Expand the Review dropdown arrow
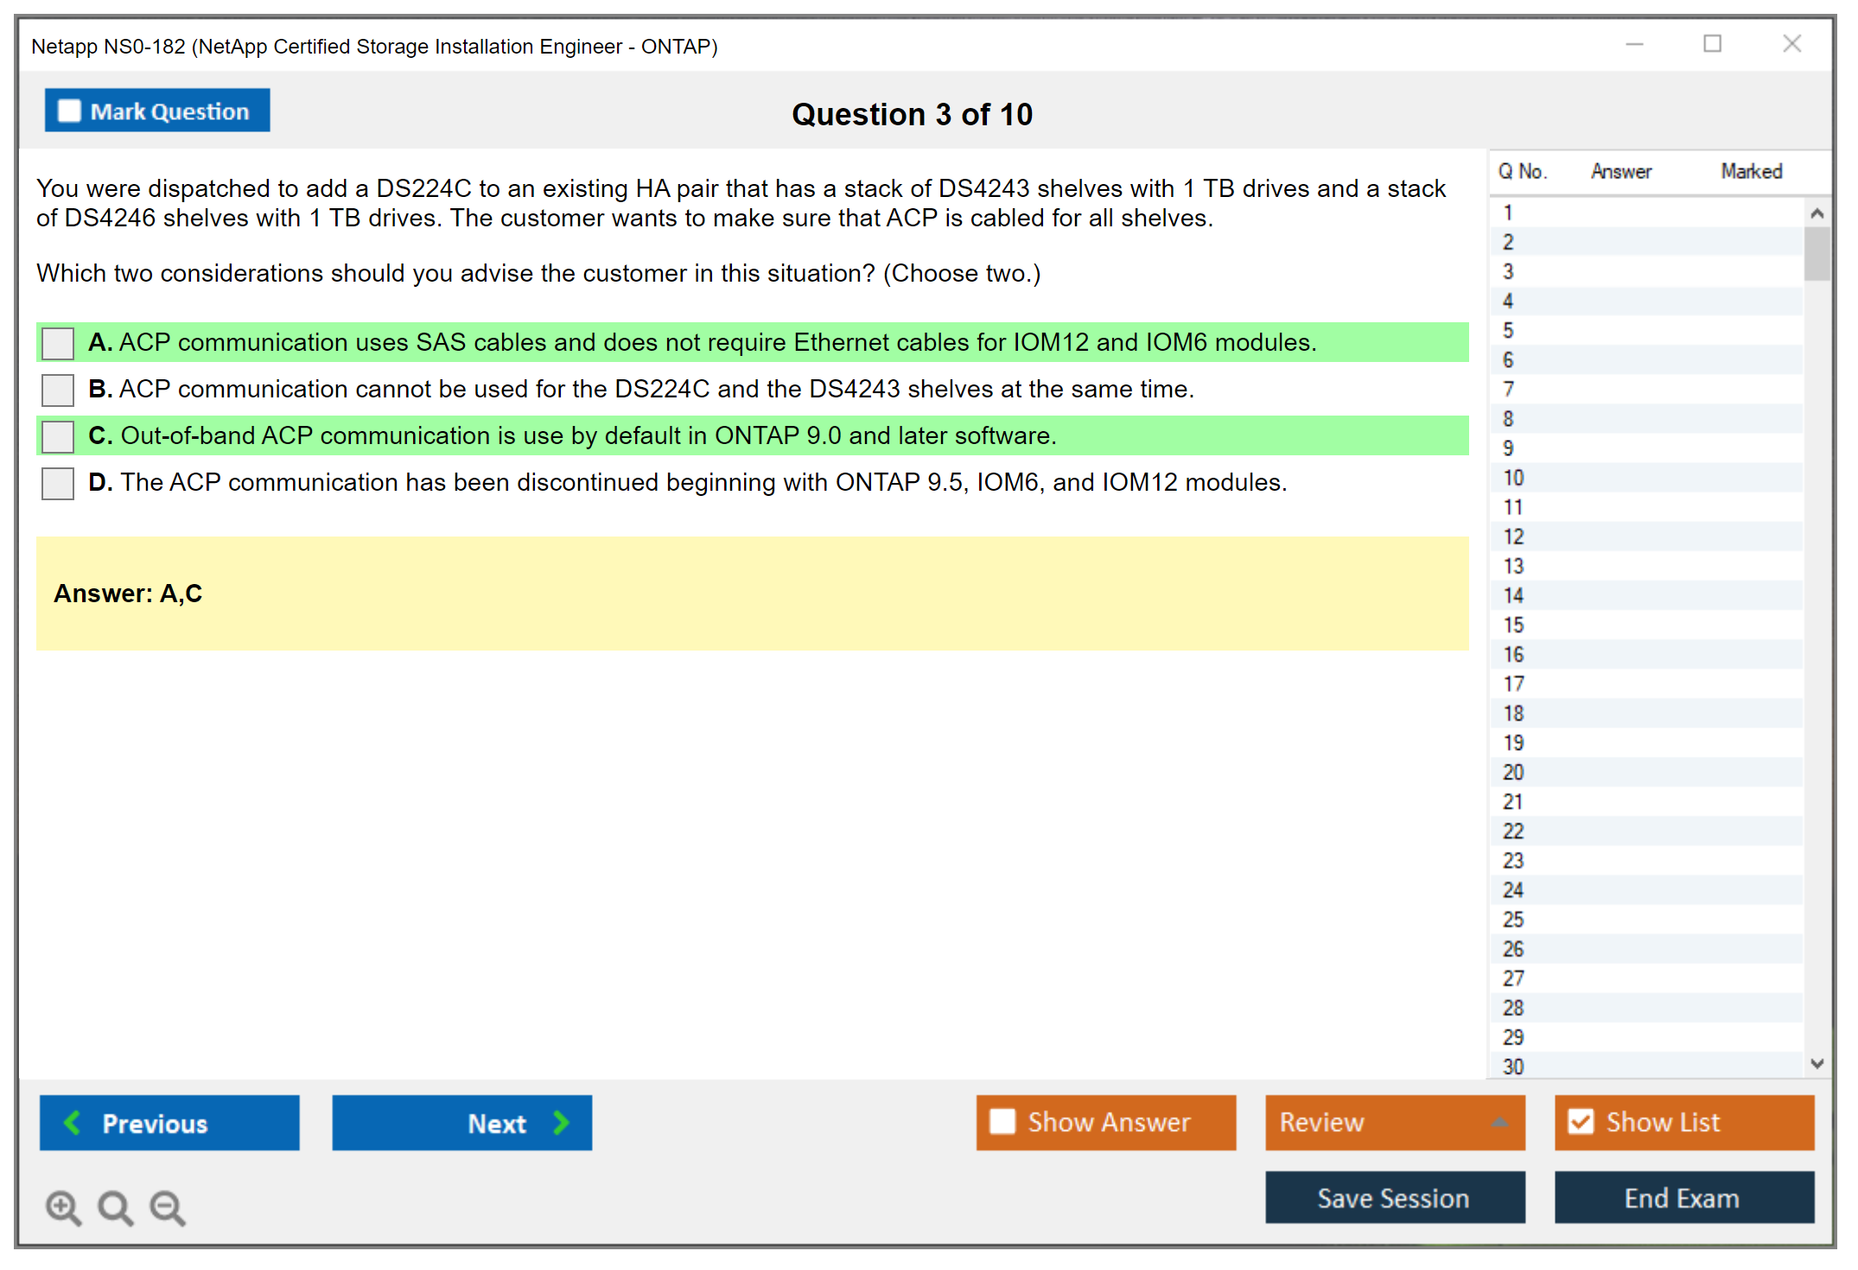Viewport: 1858px width, 1270px height. pos(1499,1122)
